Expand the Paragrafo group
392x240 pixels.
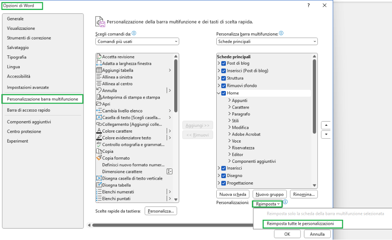229,114
